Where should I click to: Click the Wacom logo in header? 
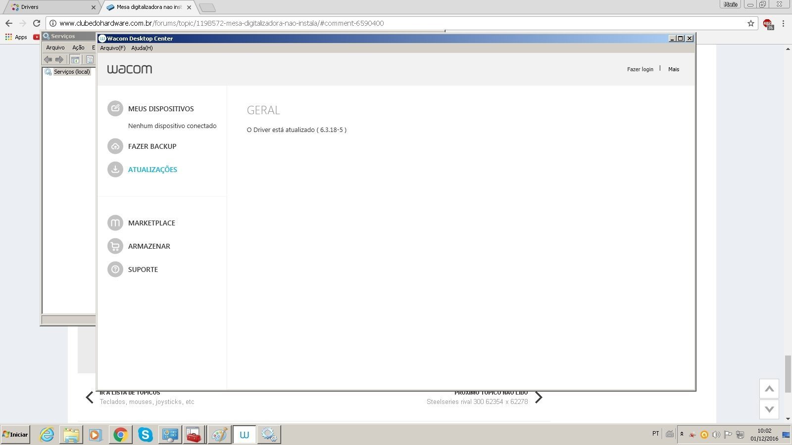pos(130,69)
